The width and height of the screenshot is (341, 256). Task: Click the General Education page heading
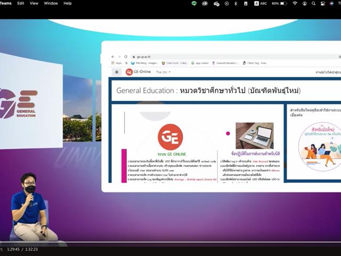[208, 91]
